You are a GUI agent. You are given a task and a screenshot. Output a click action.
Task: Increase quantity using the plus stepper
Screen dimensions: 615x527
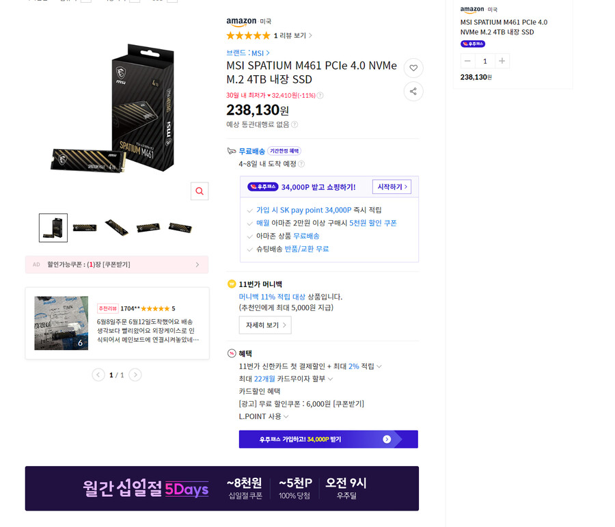pos(502,61)
